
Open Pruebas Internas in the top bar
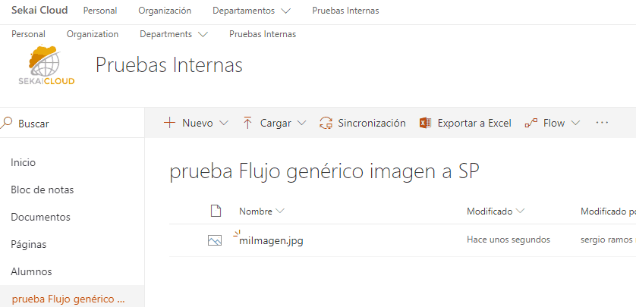click(345, 11)
